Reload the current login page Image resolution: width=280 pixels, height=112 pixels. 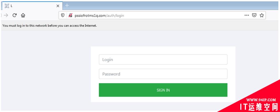tap(15, 15)
